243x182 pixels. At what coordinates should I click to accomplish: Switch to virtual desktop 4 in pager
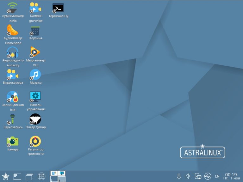click(62, 179)
